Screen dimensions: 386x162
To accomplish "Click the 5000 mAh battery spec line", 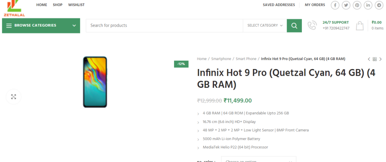I will [x=232, y=139].
